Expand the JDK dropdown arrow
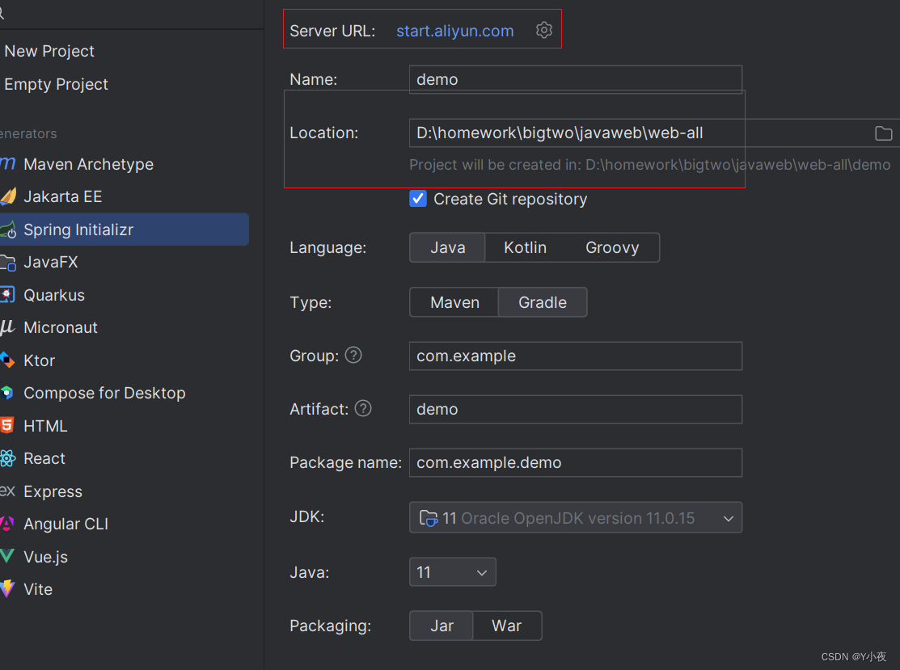900x670 pixels. coord(729,519)
